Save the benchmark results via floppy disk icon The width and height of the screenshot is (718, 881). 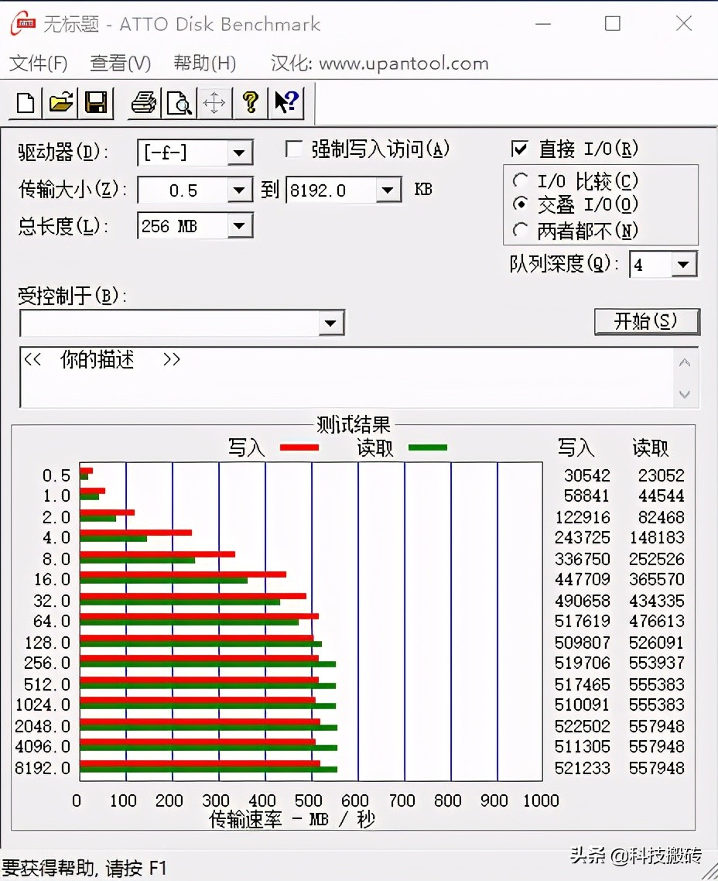click(96, 102)
